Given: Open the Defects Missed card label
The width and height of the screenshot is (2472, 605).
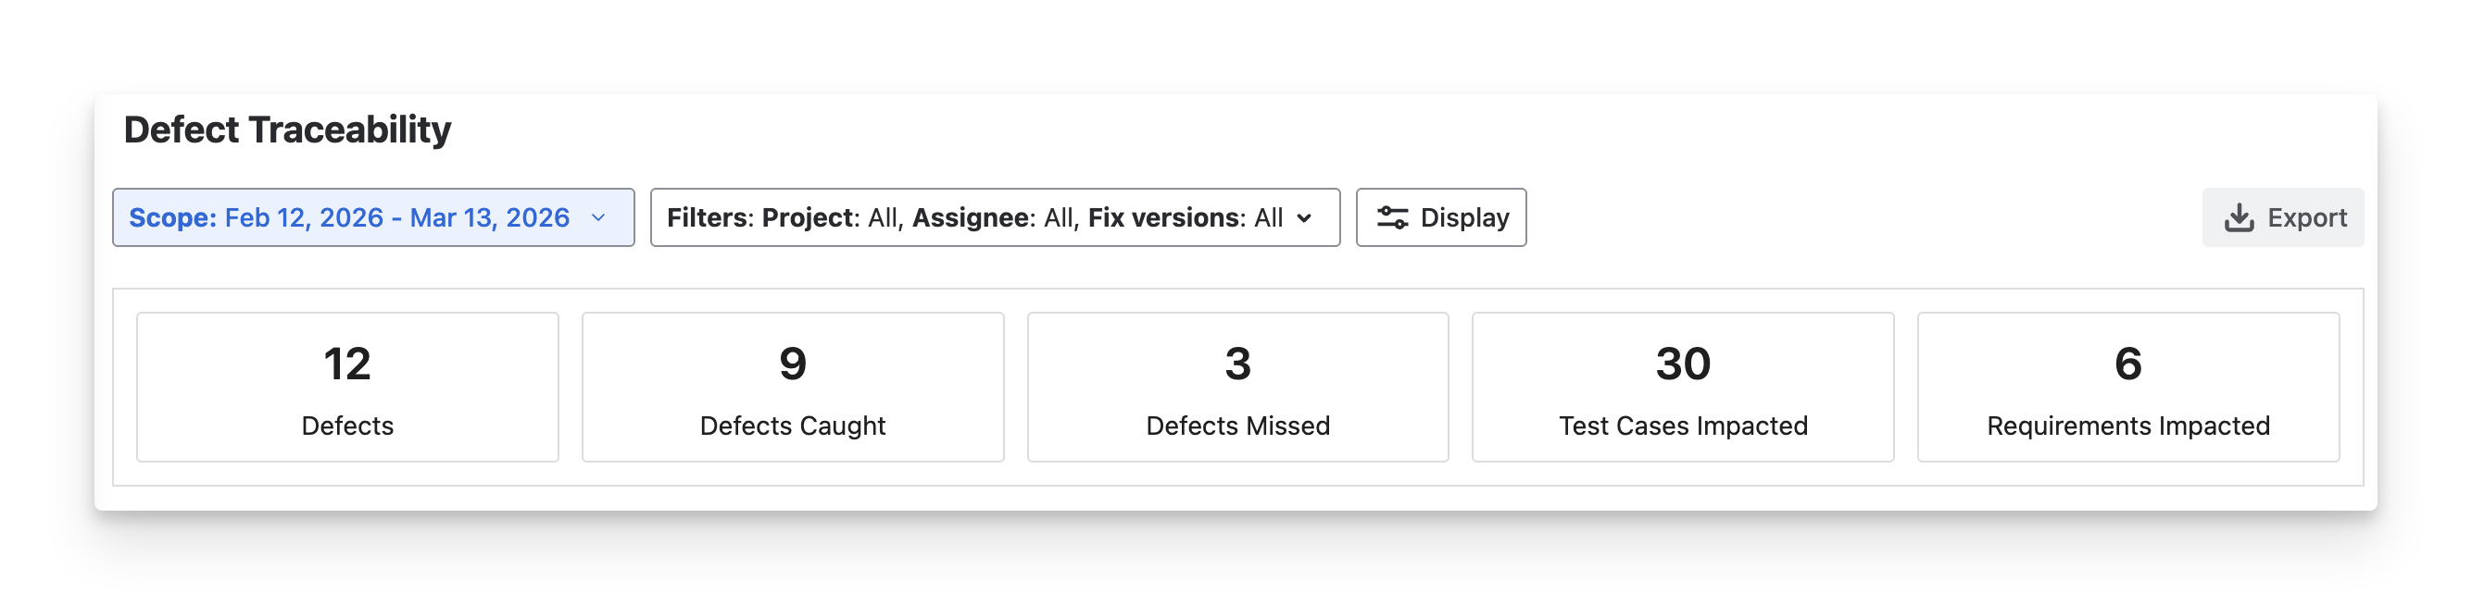Looking at the screenshot, I should 1238,426.
